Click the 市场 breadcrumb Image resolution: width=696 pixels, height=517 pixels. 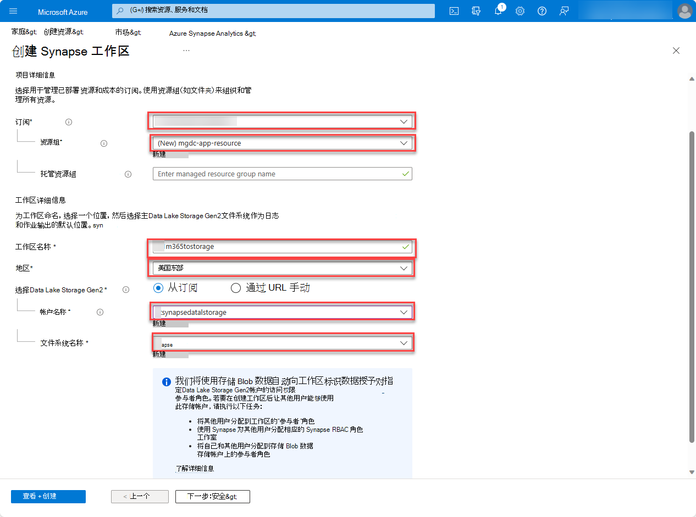point(128,32)
